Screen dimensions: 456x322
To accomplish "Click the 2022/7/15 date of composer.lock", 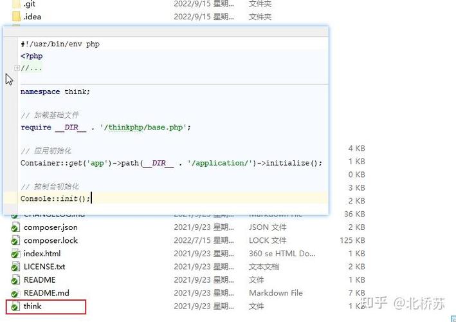I will pyautogui.click(x=204, y=240).
